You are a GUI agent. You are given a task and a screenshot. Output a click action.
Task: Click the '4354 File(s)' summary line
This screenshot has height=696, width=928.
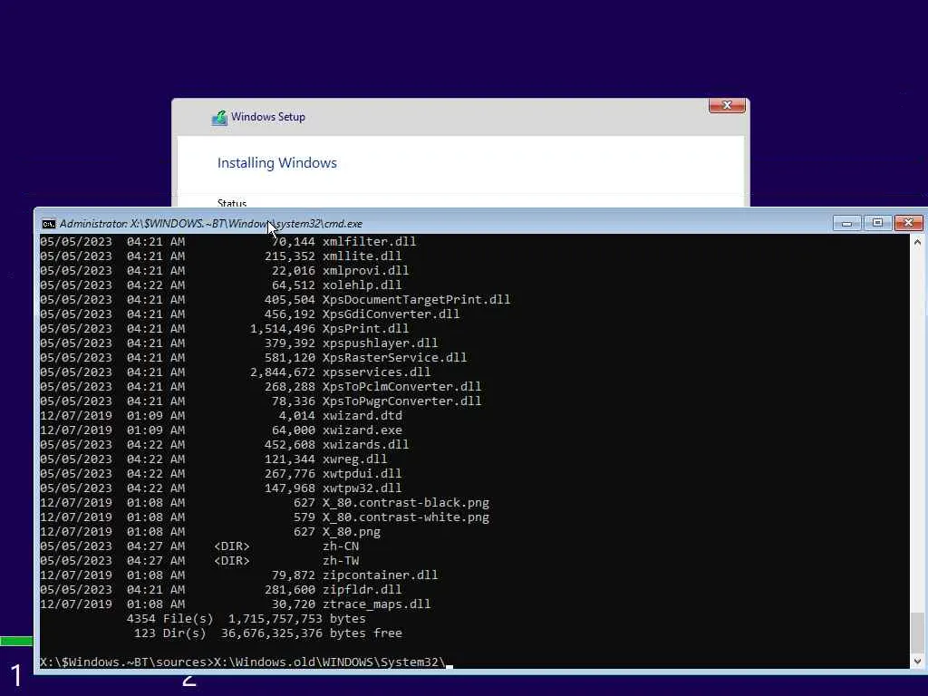click(x=246, y=618)
